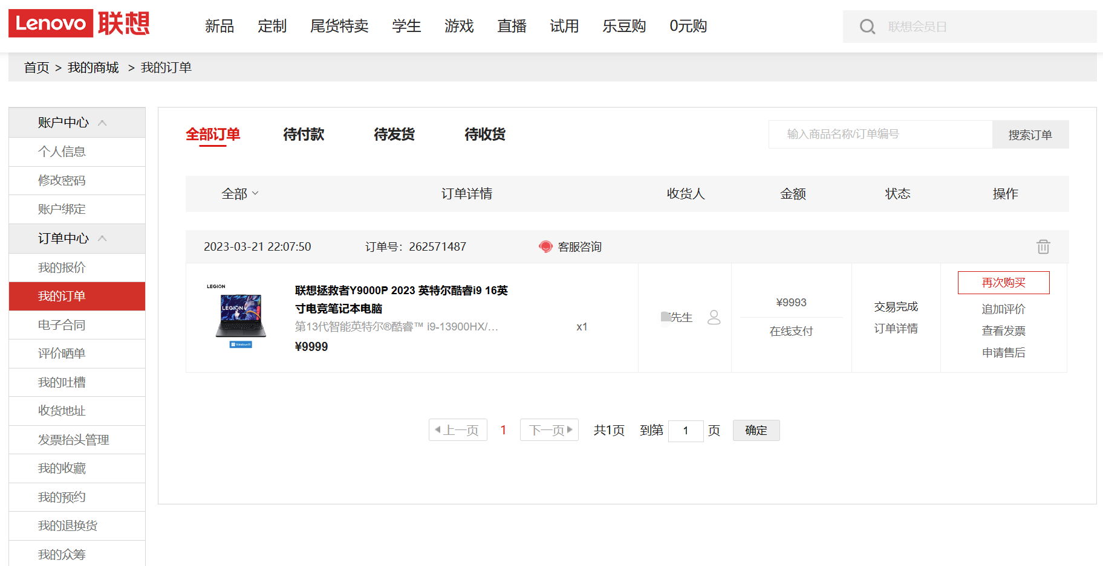Switch to 全部订单 tab
The width and height of the screenshot is (1103, 566).
point(213,134)
